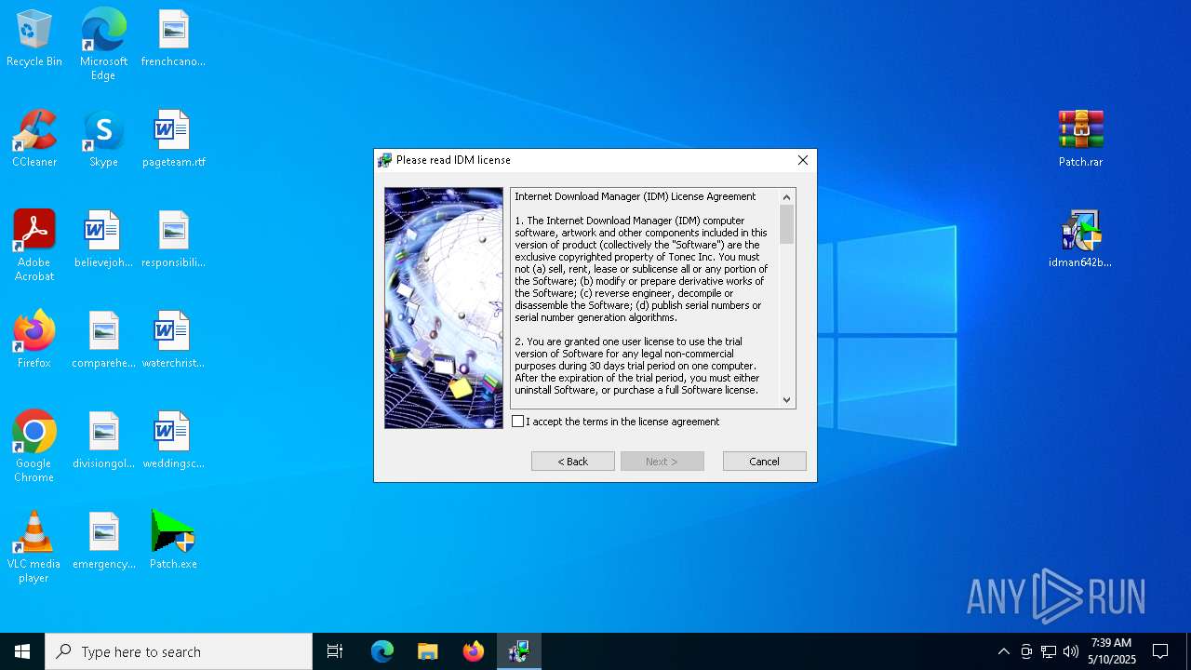Screen dimensions: 1191x670
Task: Select the Firefox desktop shortcut
Action: (x=34, y=341)
